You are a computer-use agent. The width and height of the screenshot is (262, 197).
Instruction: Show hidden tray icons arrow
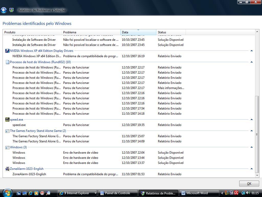coord(222,193)
